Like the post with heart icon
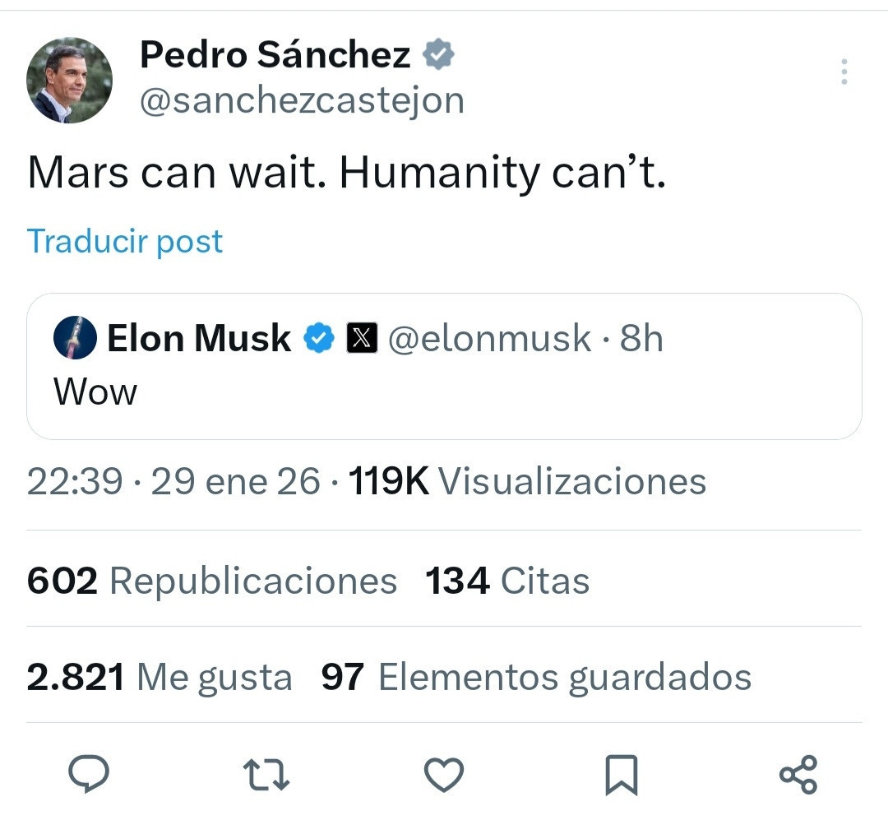 point(444,775)
